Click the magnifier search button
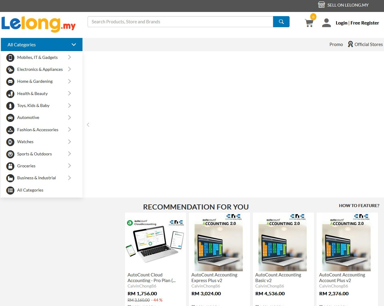Image resolution: width=384 pixels, height=306 pixels. point(281,22)
